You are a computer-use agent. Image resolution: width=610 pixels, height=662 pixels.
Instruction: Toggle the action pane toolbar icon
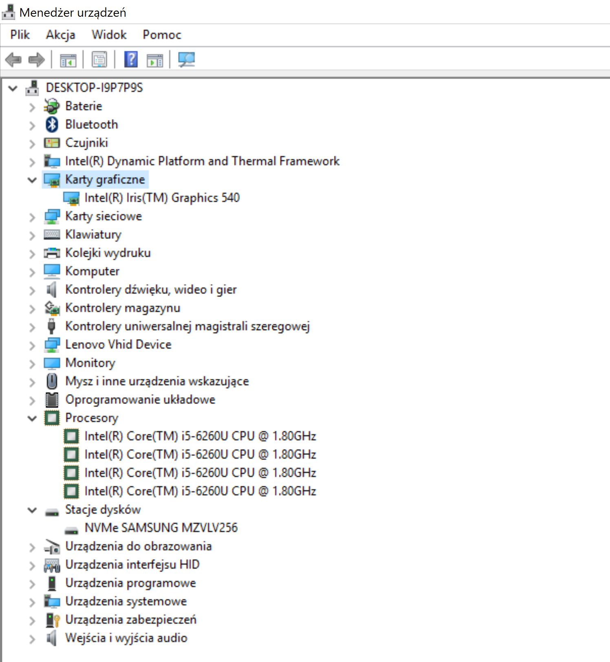point(155,60)
